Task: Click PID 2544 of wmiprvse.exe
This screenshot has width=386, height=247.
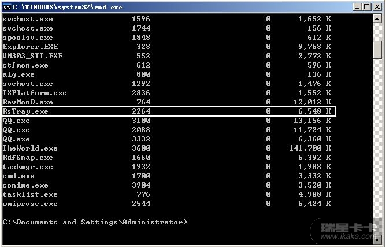Action: pos(141,204)
